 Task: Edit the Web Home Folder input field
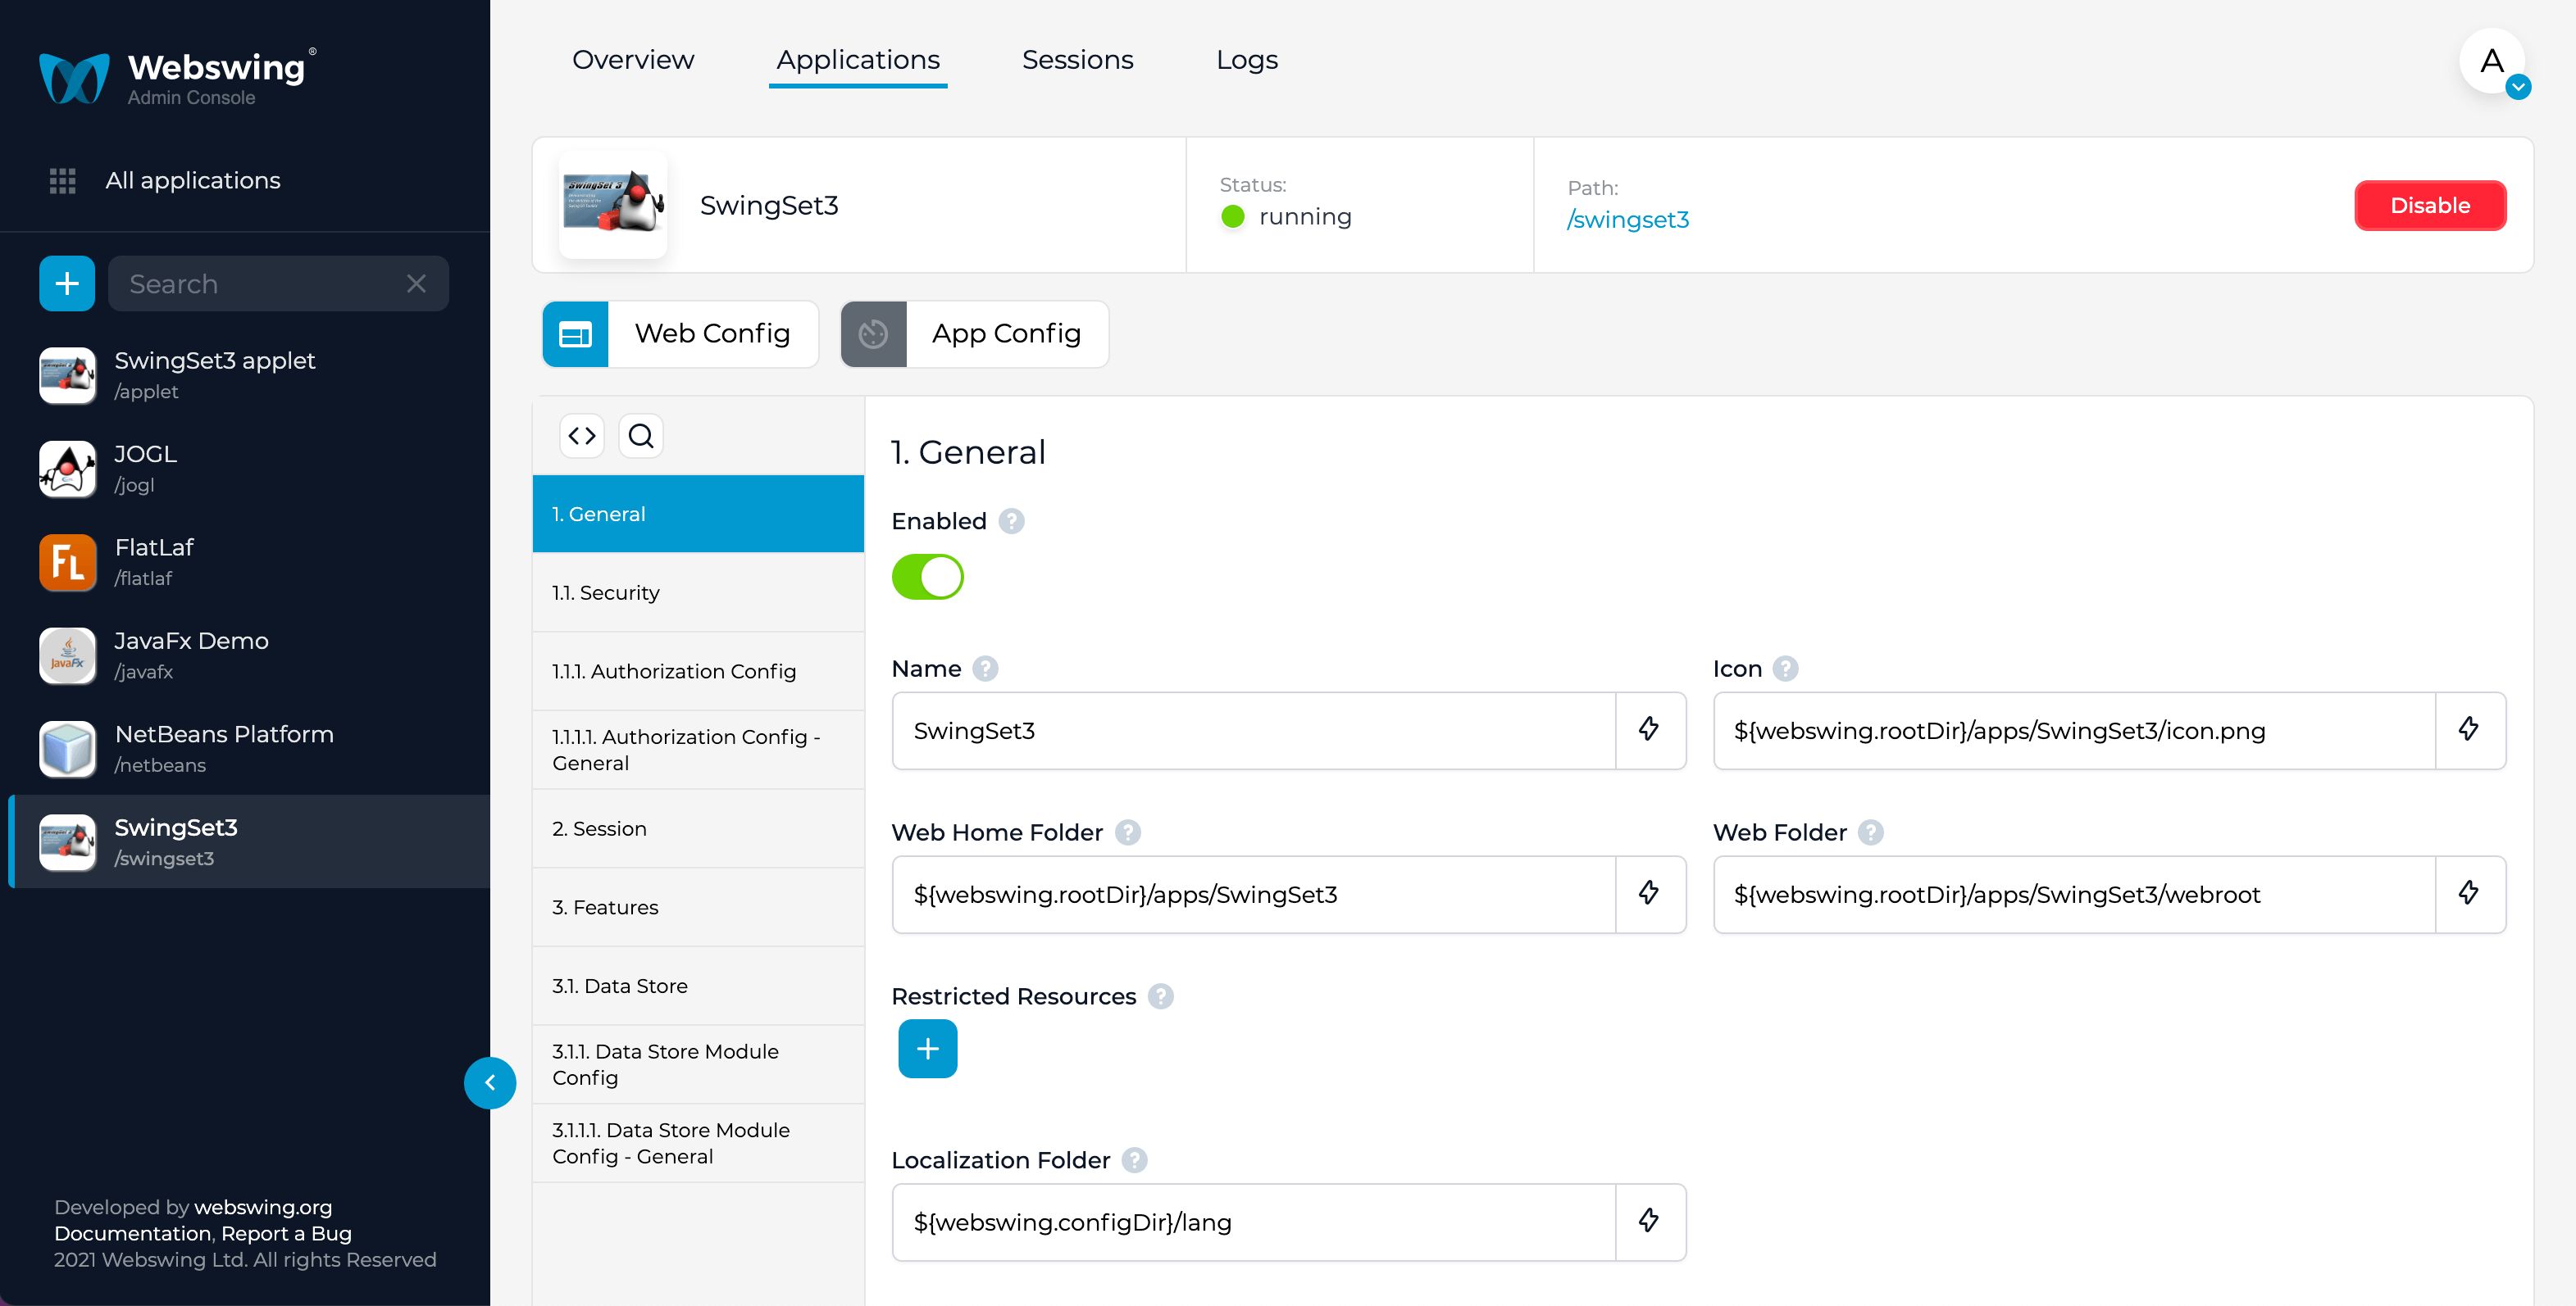point(1254,895)
